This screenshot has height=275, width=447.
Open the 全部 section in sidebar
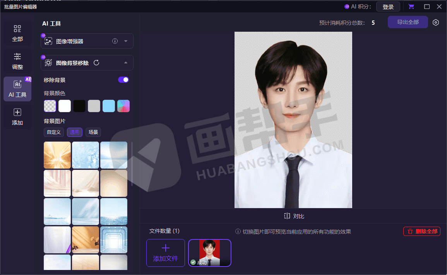[x=17, y=33]
